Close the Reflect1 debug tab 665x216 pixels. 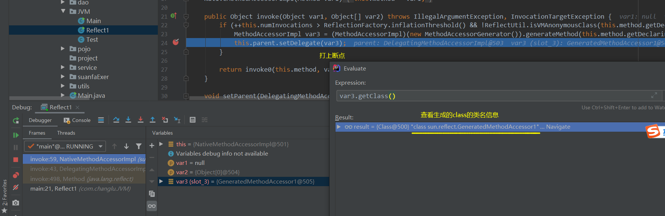(77, 107)
